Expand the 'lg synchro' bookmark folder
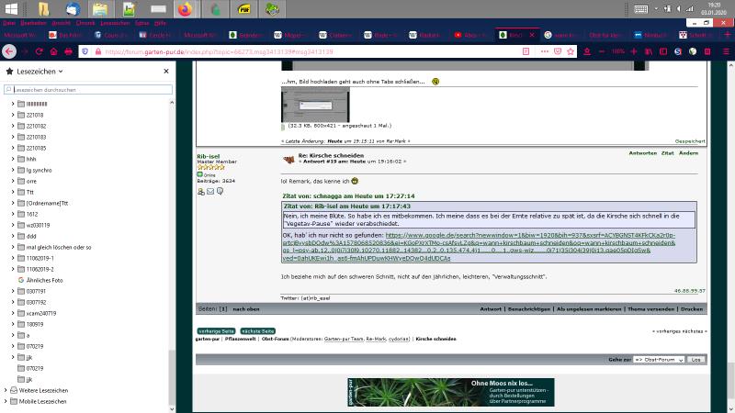The image size is (735, 413). click(13, 170)
